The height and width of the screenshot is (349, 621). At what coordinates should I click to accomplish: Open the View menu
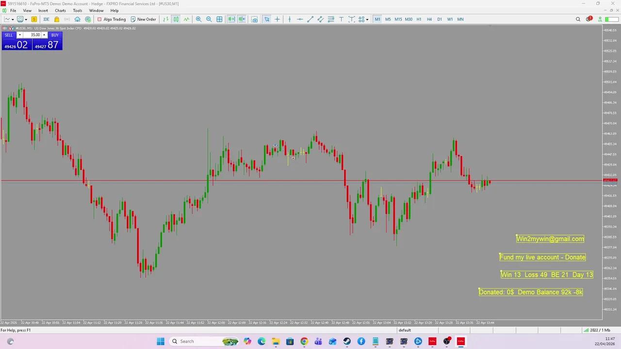click(27, 11)
